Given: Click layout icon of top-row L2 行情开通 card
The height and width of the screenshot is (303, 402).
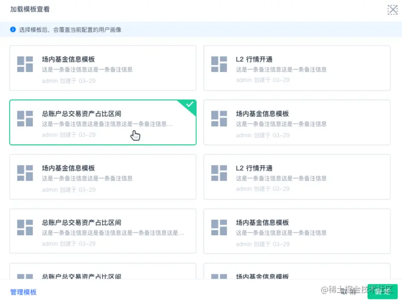Looking at the screenshot, I should coord(219,64).
